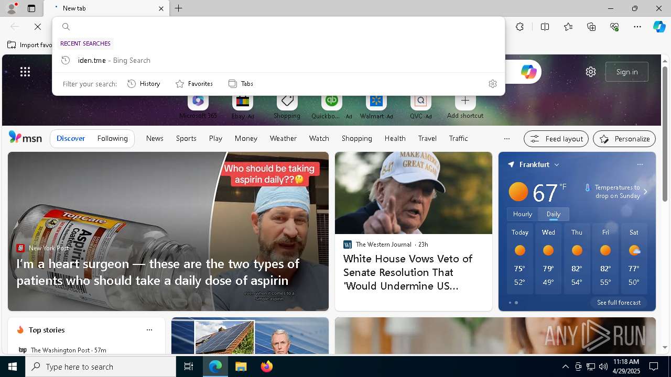Open Weather category
Screen dimensions: 671x377
(283, 139)
